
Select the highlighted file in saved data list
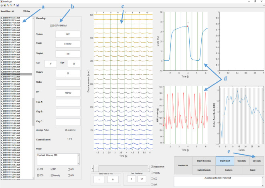pyautogui.click(x=16, y=74)
